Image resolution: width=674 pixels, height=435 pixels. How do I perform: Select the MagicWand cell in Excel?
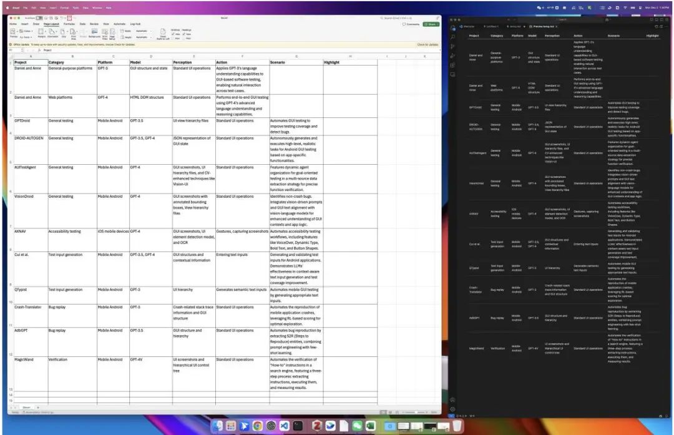pyautogui.click(x=31, y=374)
